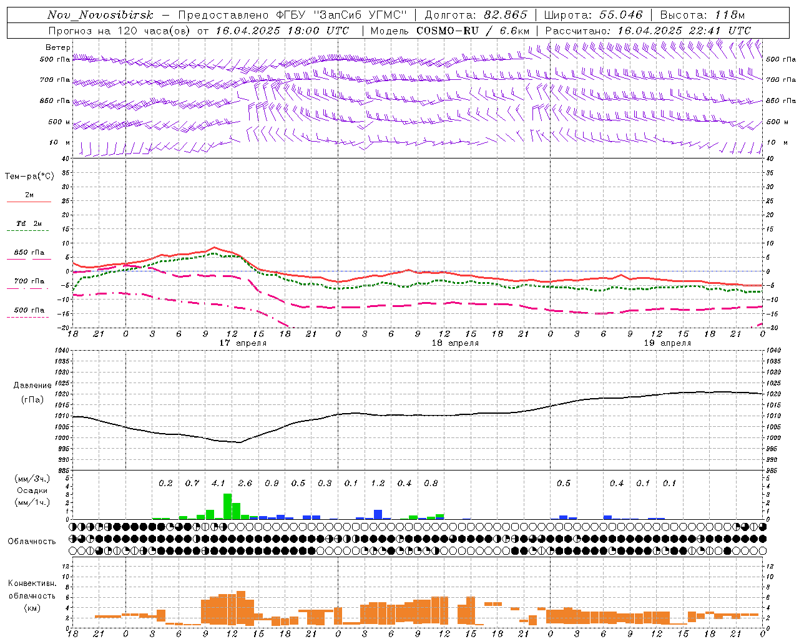
Task: Select the Облачность cloudiness row label
Action: [x=32, y=542]
